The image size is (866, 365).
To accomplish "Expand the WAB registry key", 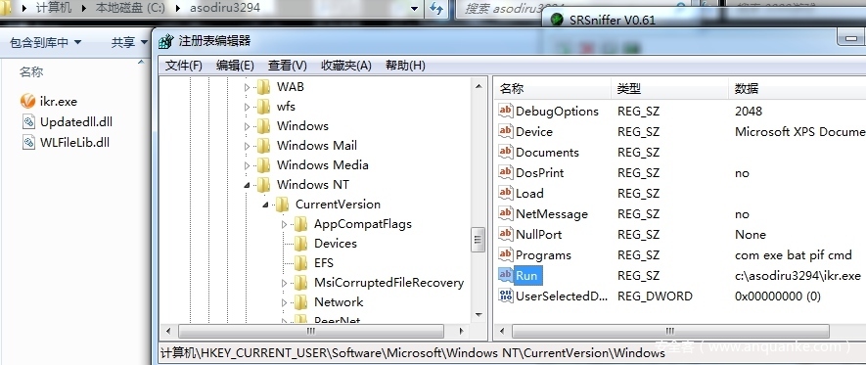I will pos(247,87).
